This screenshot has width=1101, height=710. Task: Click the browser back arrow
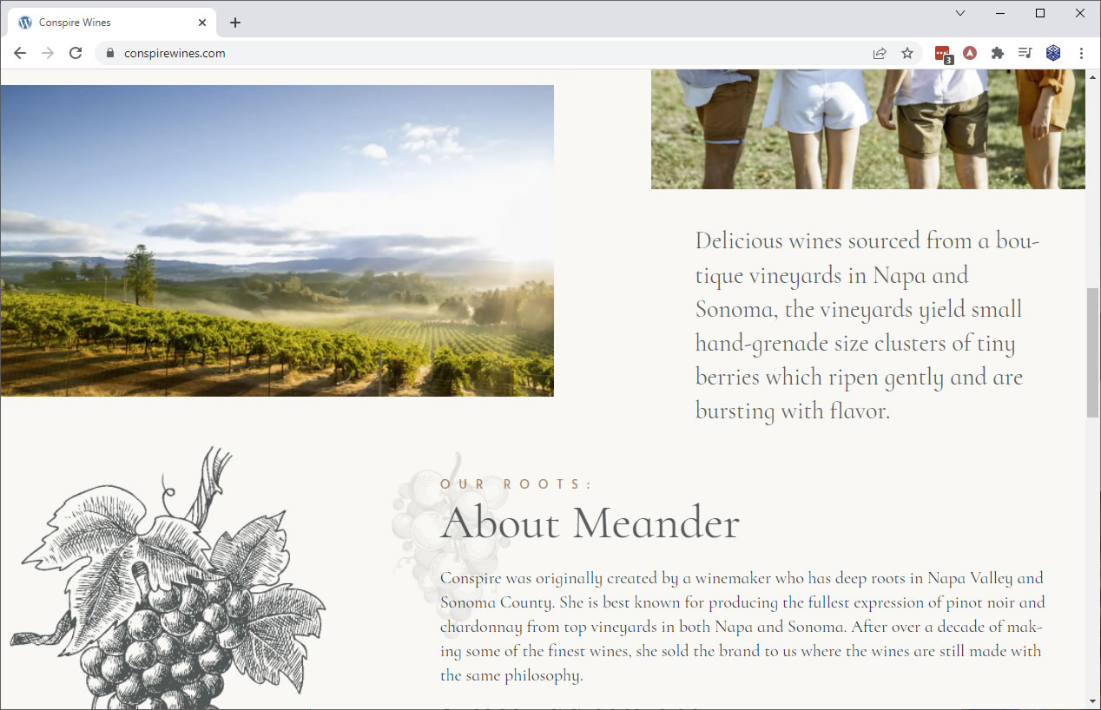coord(20,53)
